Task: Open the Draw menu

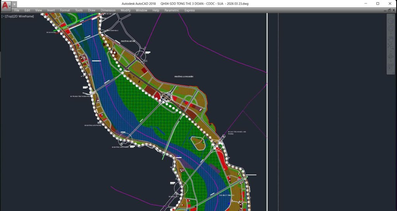Action: (91, 10)
